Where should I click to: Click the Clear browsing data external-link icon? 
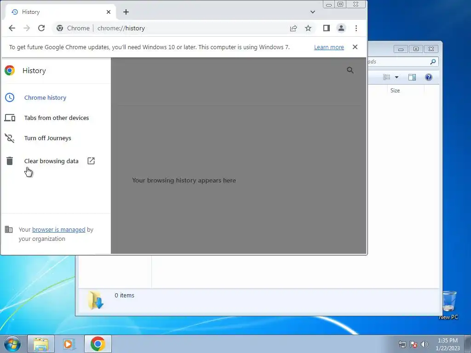click(91, 161)
